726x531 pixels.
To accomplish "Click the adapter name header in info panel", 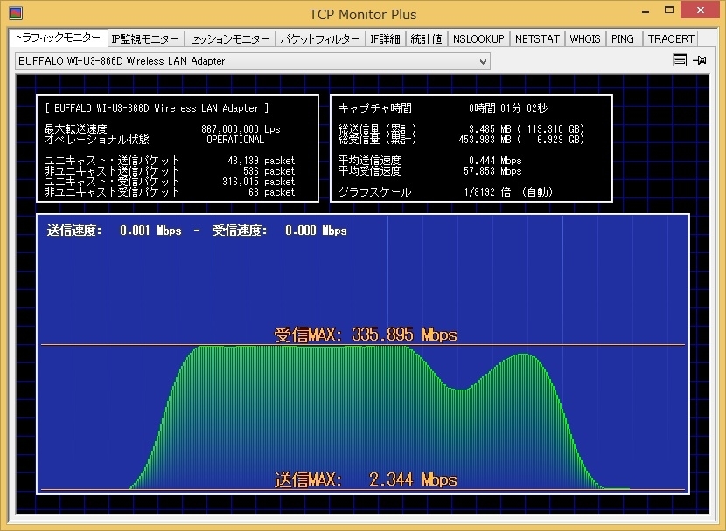I will pyautogui.click(x=157, y=108).
